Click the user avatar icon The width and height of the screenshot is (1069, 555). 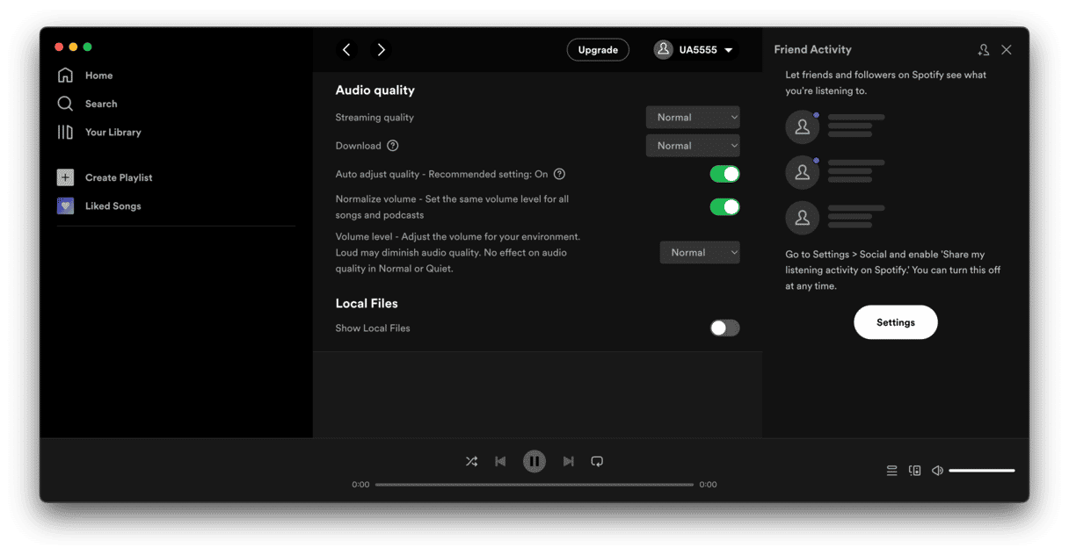[x=664, y=50]
